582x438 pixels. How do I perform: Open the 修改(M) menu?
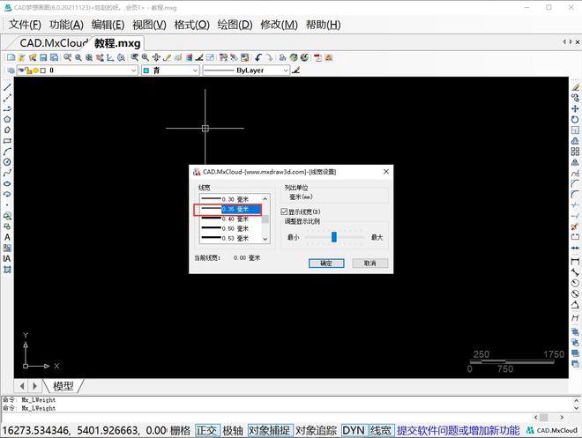click(x=280, y=25)
